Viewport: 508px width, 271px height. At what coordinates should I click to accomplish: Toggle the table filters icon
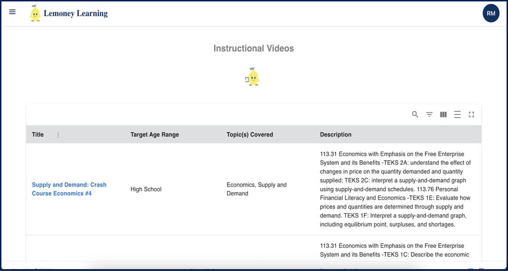pos(429,115)
